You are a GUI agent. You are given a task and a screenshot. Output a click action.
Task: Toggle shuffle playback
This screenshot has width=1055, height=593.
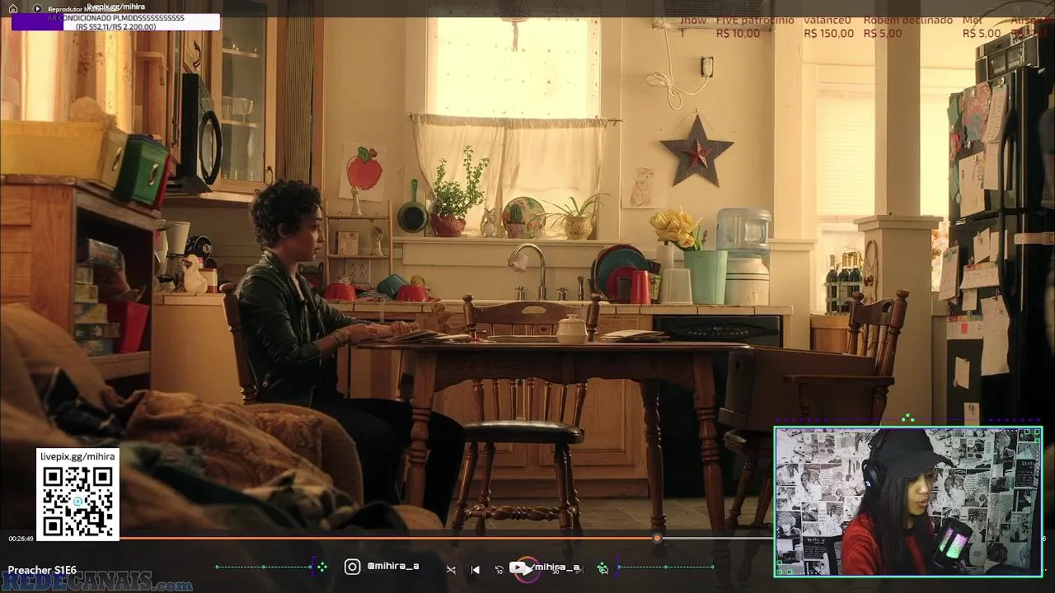pos(451,569)
